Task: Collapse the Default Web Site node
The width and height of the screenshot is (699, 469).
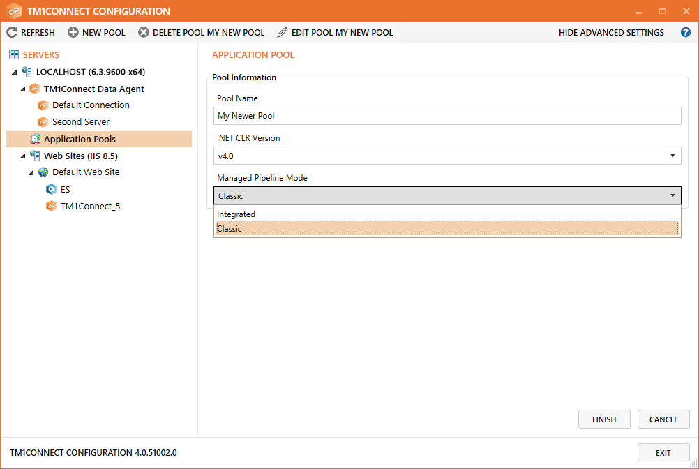Action: pyautogui.click(x=31, y=172)
